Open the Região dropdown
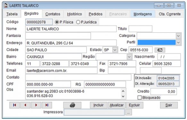Screen dimensions: 187x120 129,57
